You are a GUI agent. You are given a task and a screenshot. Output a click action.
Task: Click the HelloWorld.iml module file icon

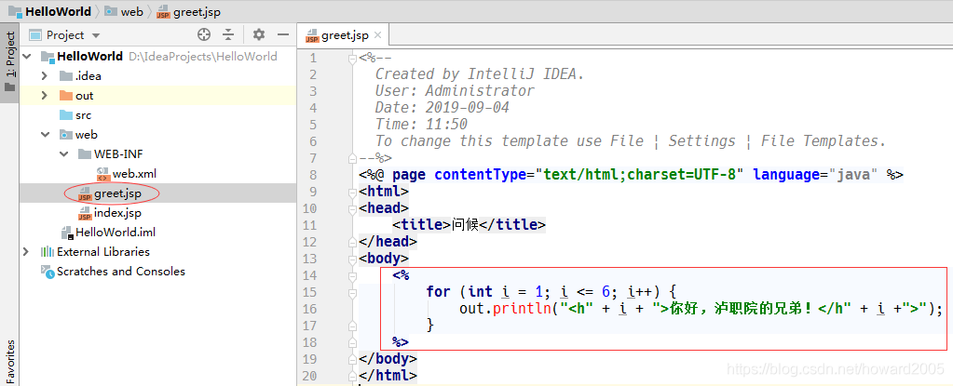(66, 233)
